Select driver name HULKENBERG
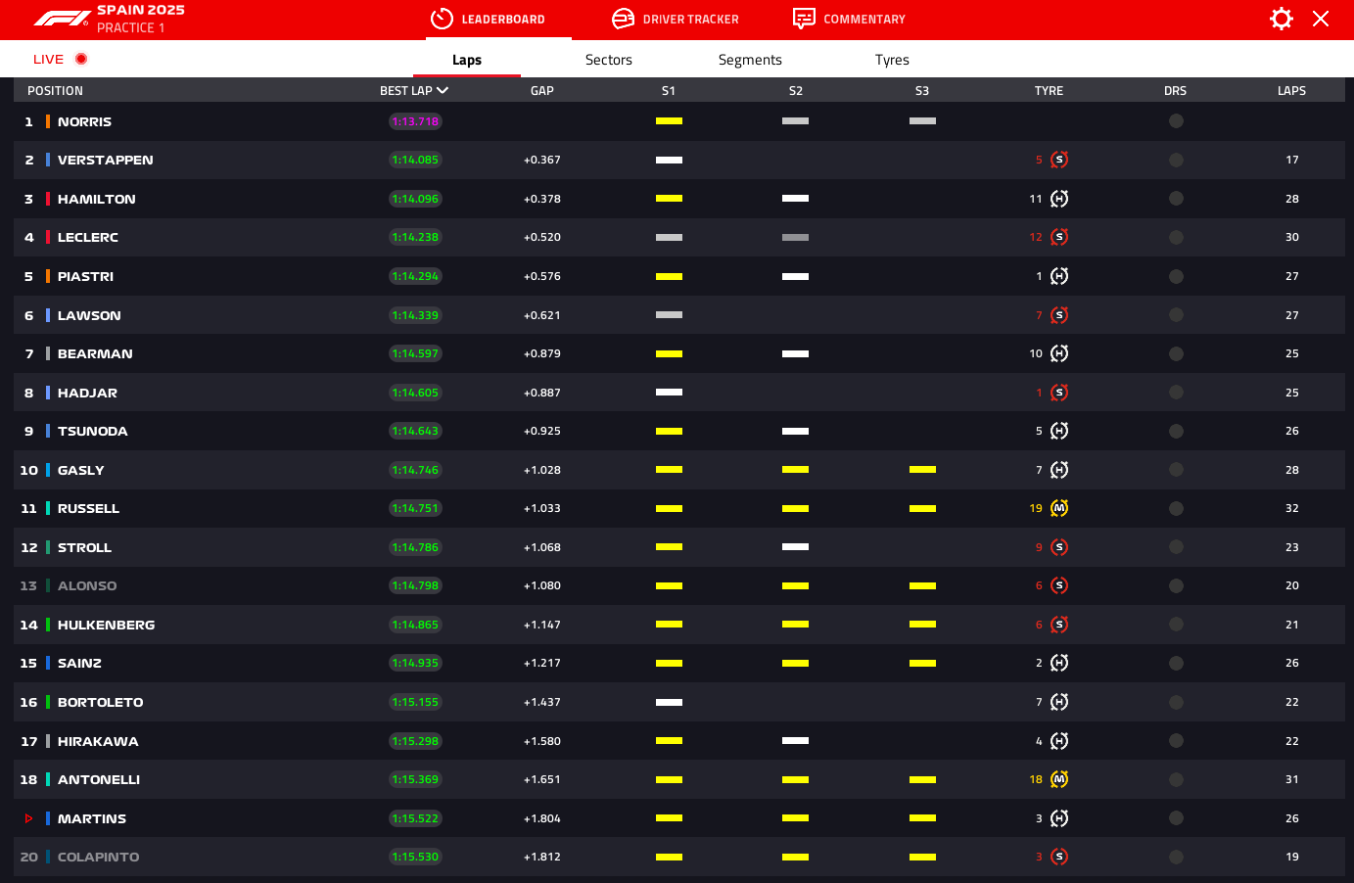 click(106, 625)
